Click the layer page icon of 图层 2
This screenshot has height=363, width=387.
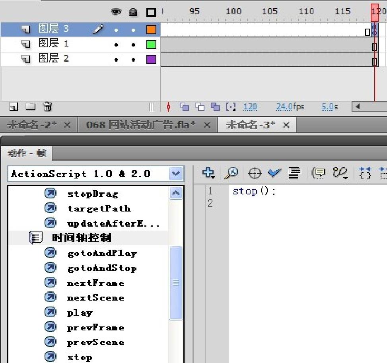pos(25,59)
